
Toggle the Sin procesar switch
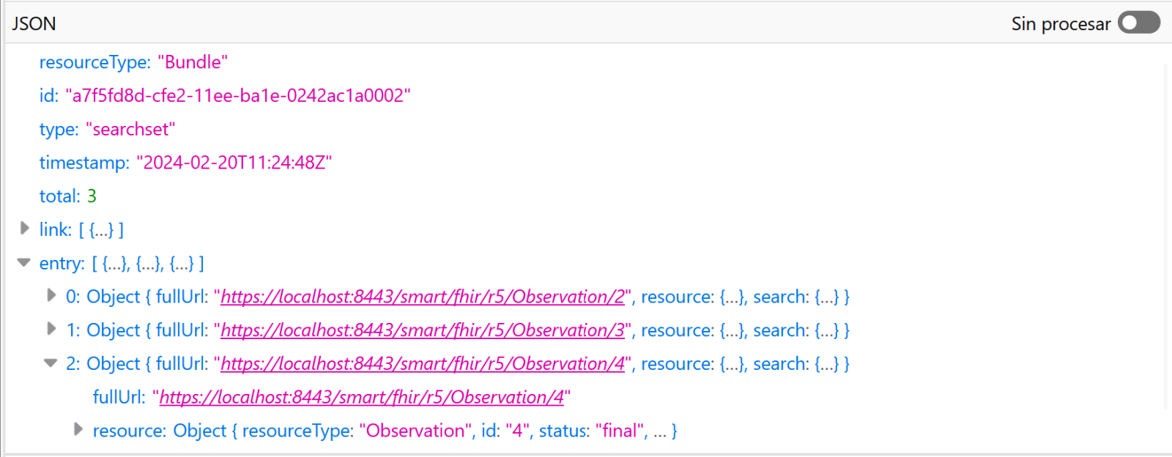1138,23
